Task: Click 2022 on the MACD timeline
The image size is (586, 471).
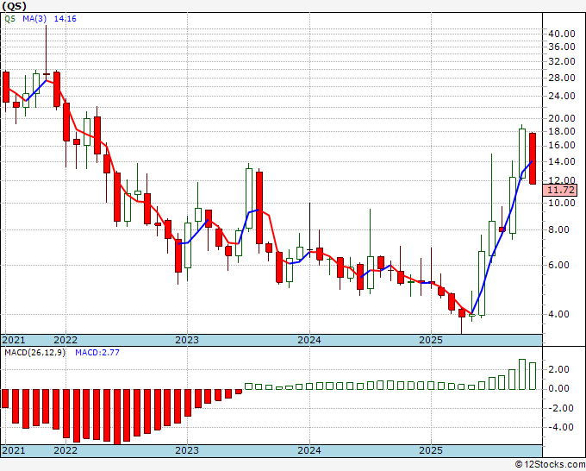Action: 65,450
